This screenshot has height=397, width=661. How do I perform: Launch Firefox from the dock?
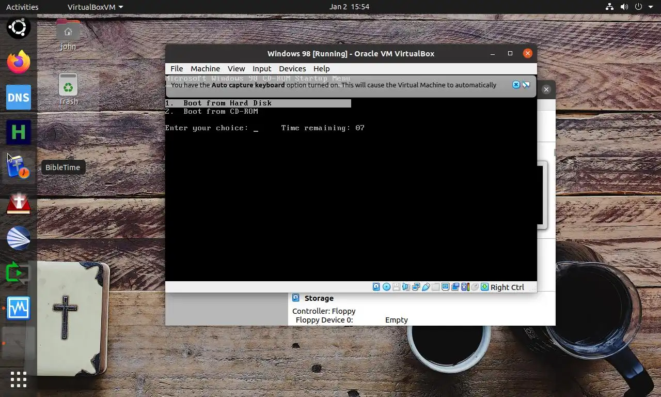tap(19, 63)
